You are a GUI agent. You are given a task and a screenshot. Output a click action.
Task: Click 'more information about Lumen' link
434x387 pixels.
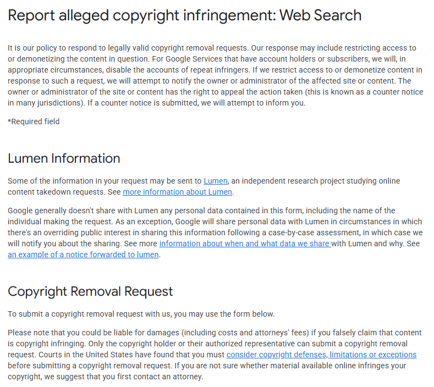tap(178, 192)
